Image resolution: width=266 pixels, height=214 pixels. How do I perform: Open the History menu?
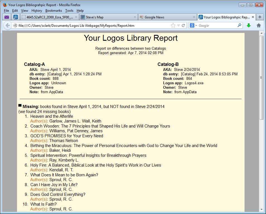click(x=37, y=11)
